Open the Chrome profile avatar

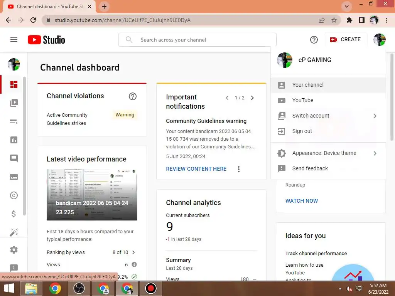click(374, 20)
